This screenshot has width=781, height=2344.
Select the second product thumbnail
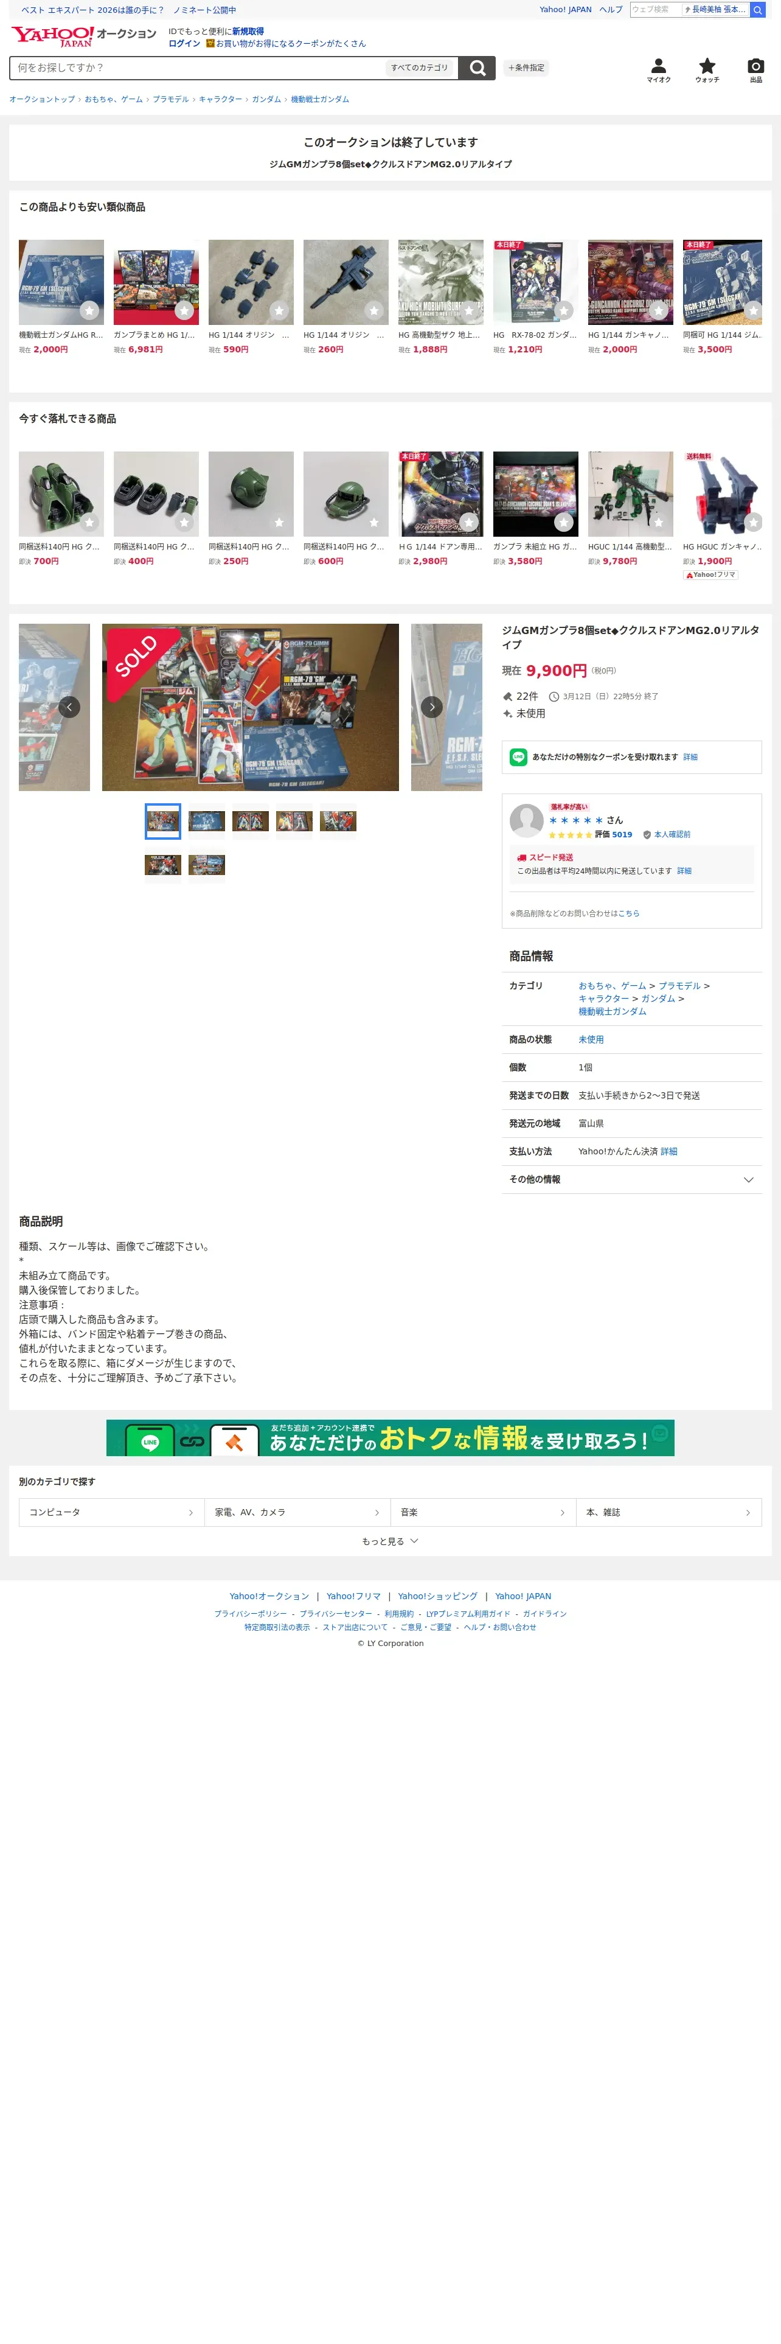point(206,821)
